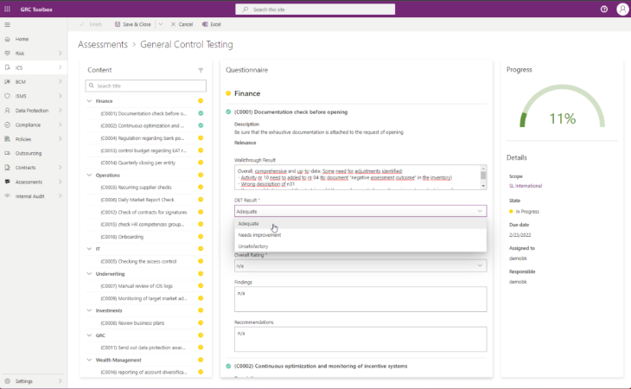Click the Finish toolbar button

point(91,24)
